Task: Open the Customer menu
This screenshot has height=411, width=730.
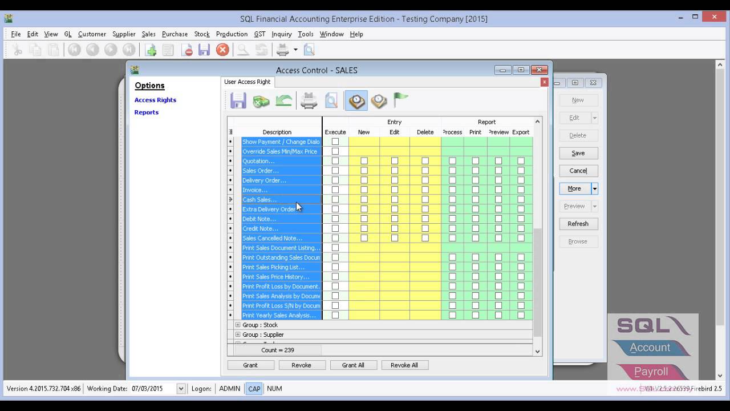Action: click(x=92, y=34)
